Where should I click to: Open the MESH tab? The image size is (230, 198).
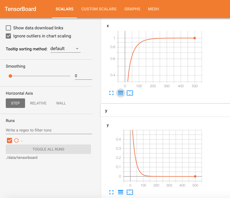click(153, 9)
